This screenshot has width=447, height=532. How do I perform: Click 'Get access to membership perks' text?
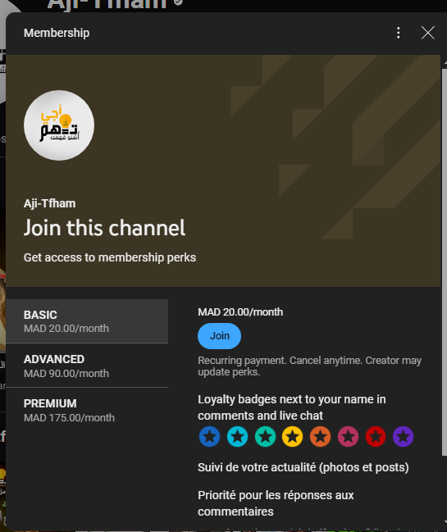(110, 257)
